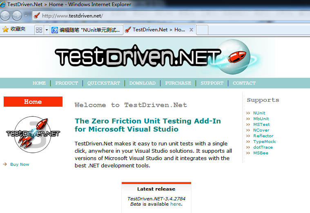
Task: Switch to the NUnit单元测试 tab
Action: 87,30
